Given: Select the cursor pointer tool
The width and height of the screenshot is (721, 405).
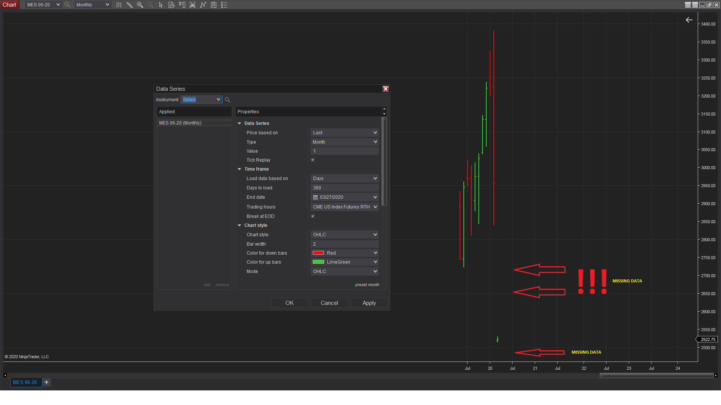Looking at the screenshot, I should [x=161, y=5].
